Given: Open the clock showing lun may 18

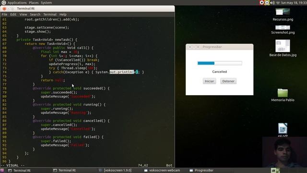Looking at the screenshot, I should coord(294,3).
